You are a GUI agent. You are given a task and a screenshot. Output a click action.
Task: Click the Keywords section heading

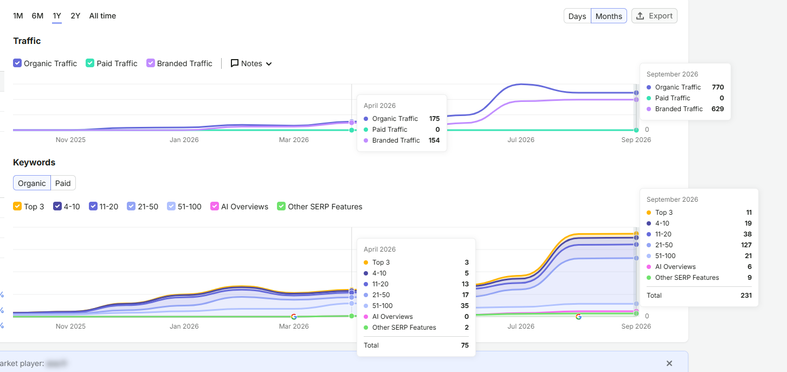click(x=34, y=162)
